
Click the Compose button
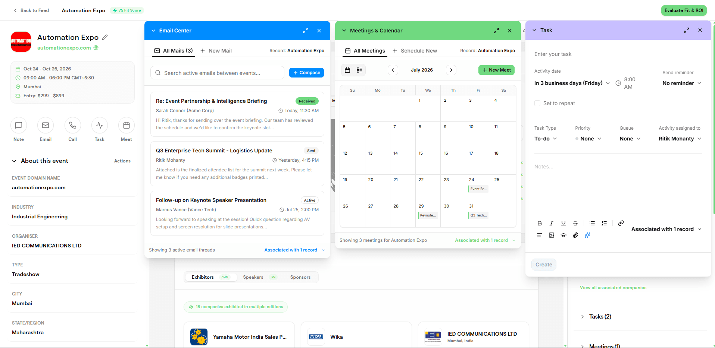(x=306, y=73)
